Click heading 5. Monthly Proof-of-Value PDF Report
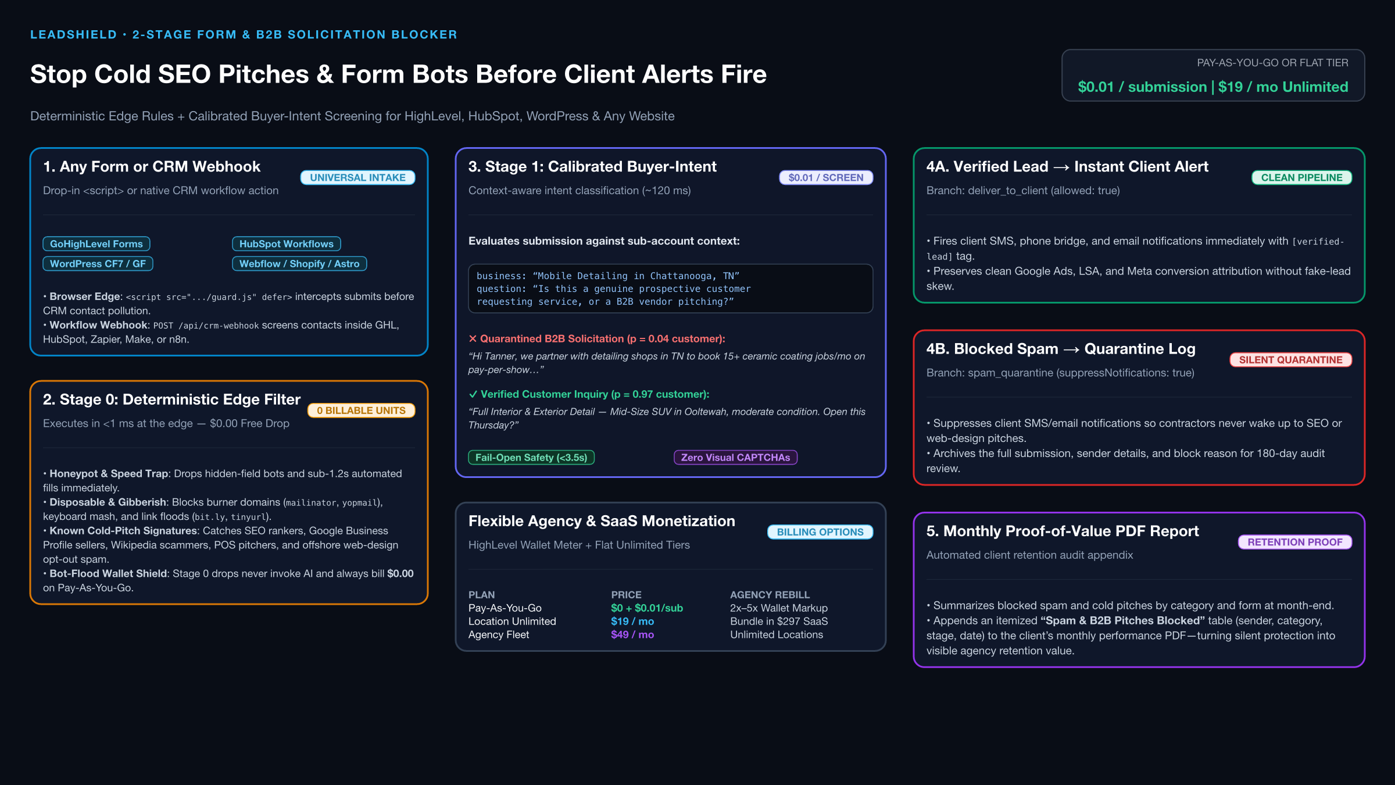 tap(1063, 531)
